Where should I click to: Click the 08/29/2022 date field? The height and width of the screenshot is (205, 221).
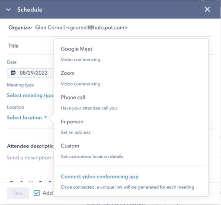30,73
